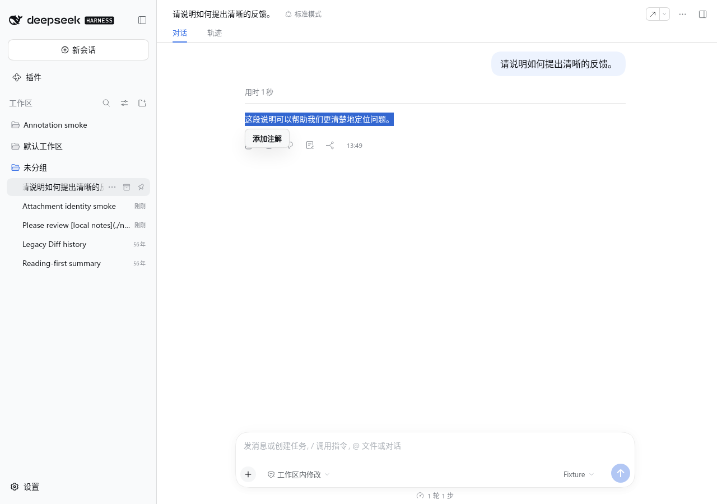The height and width of the screenshot is (504, 717).
Task: Open the header more options menu
Action: tap(682, 14)
